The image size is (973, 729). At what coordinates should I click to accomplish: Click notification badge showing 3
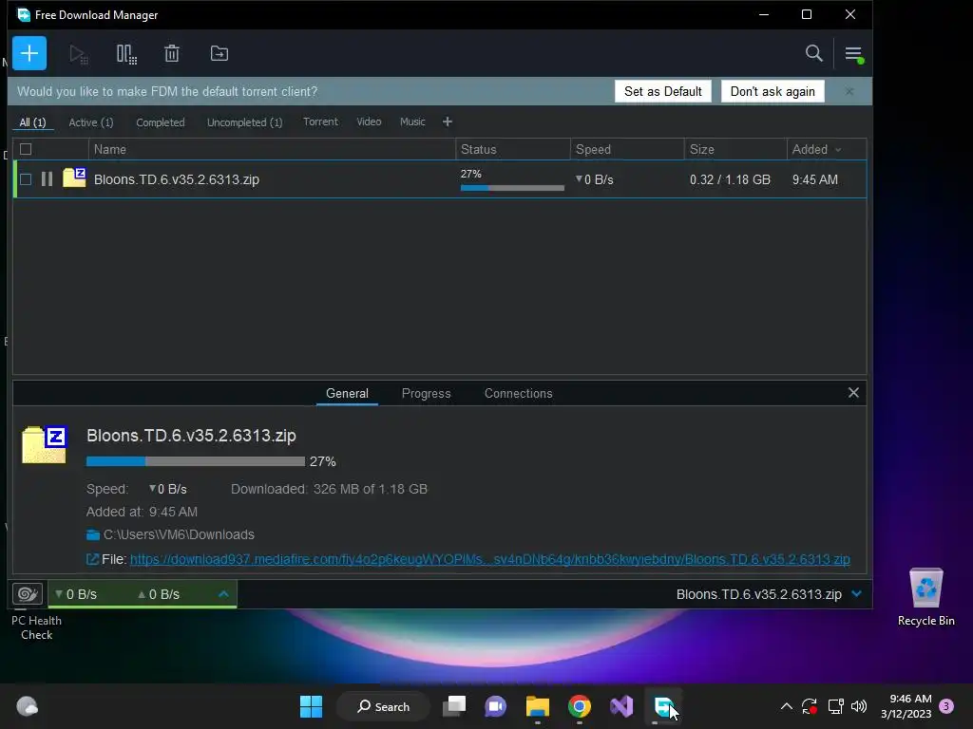pos(946,706)
